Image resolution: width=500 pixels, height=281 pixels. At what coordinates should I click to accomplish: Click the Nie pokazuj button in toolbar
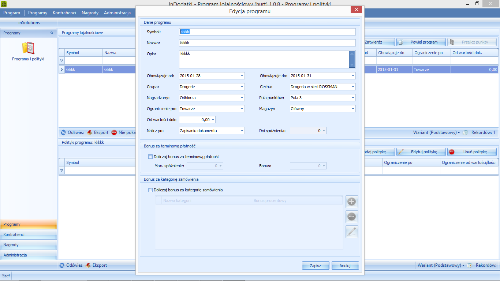point(124,132)
